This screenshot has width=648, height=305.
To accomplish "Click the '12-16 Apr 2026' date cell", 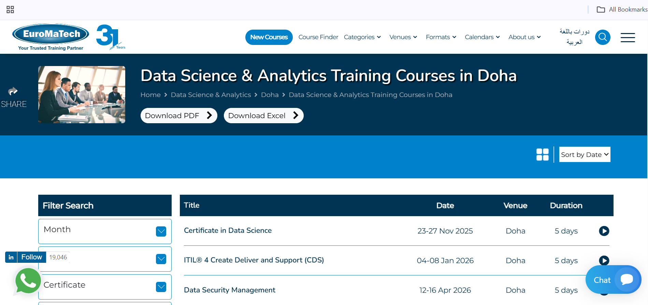I will click(x=445, y=290).
